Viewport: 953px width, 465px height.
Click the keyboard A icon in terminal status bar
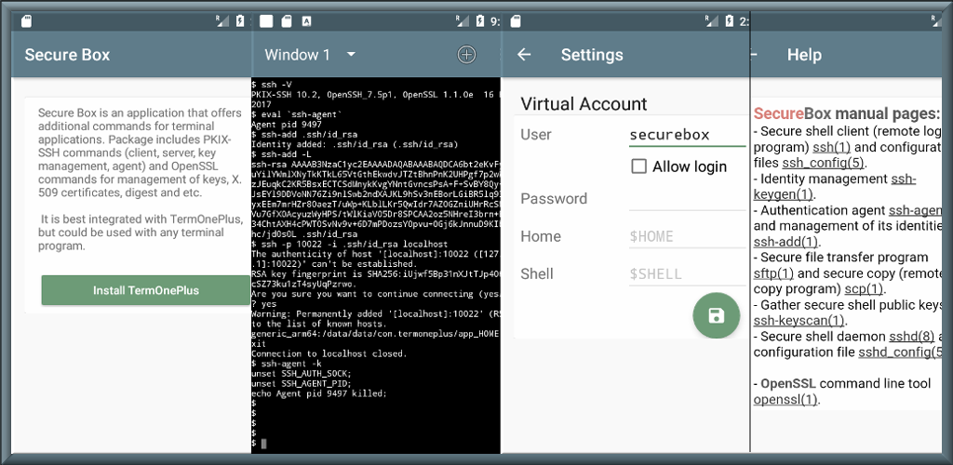(307, 21)
